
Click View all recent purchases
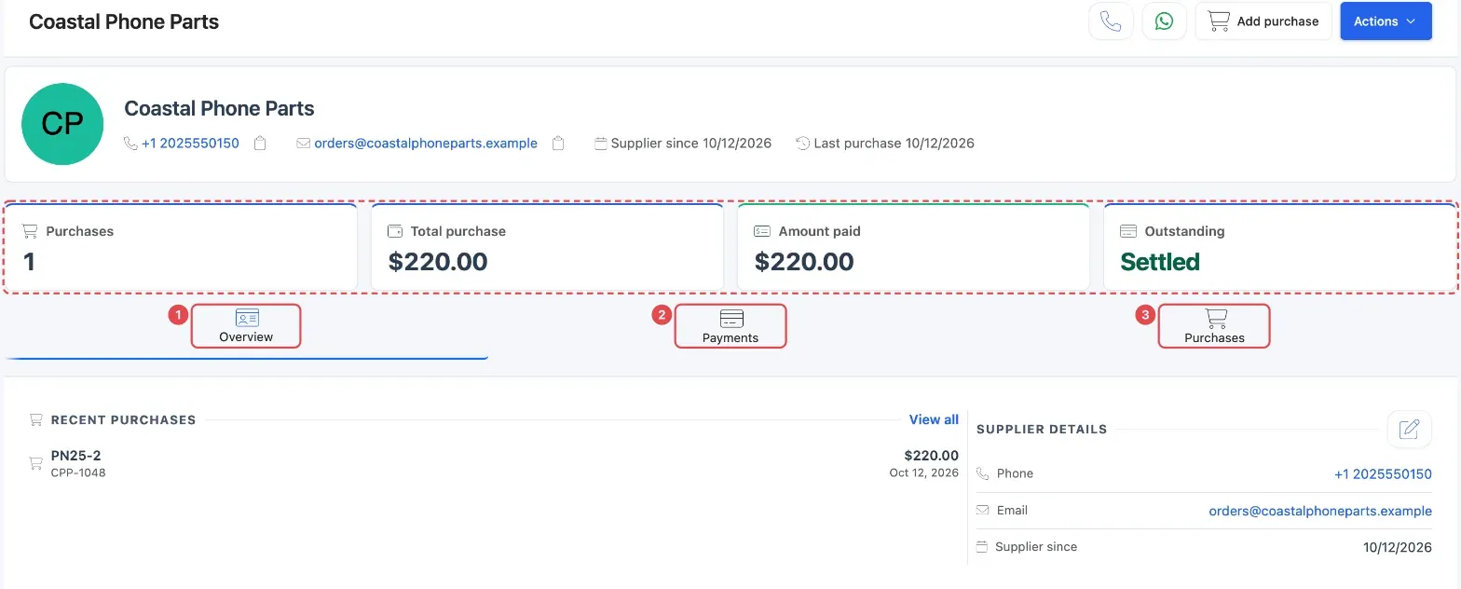934,419
